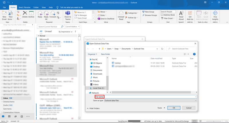Image resolution: width=229 pixels, height=123 pixels.
Task: Cancel the Open Outlook Data Files dialog
Action: point(189,108)
